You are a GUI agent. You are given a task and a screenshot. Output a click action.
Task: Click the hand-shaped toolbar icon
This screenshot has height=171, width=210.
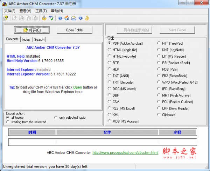click(x=44, y=18)
